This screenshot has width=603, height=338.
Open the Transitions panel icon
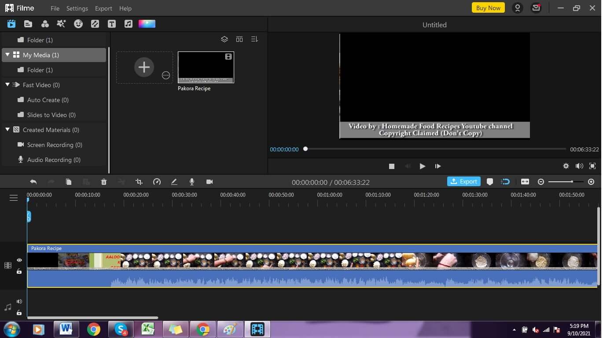[95, 24]
